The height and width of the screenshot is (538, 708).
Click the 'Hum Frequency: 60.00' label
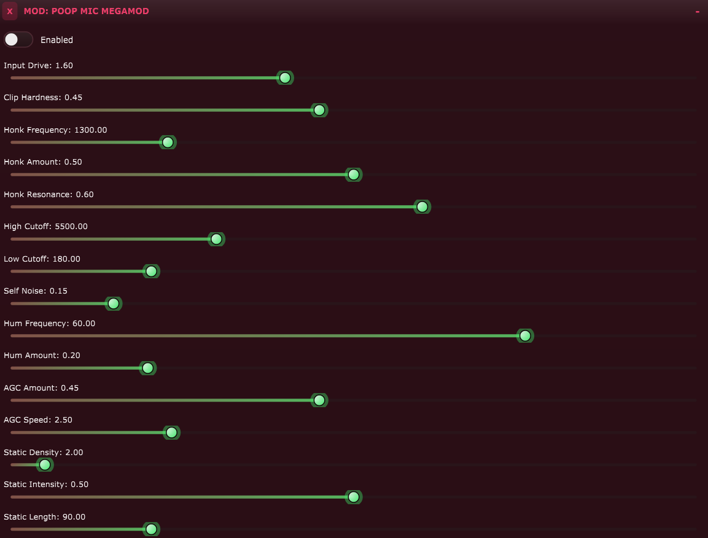tap(50, 324)
